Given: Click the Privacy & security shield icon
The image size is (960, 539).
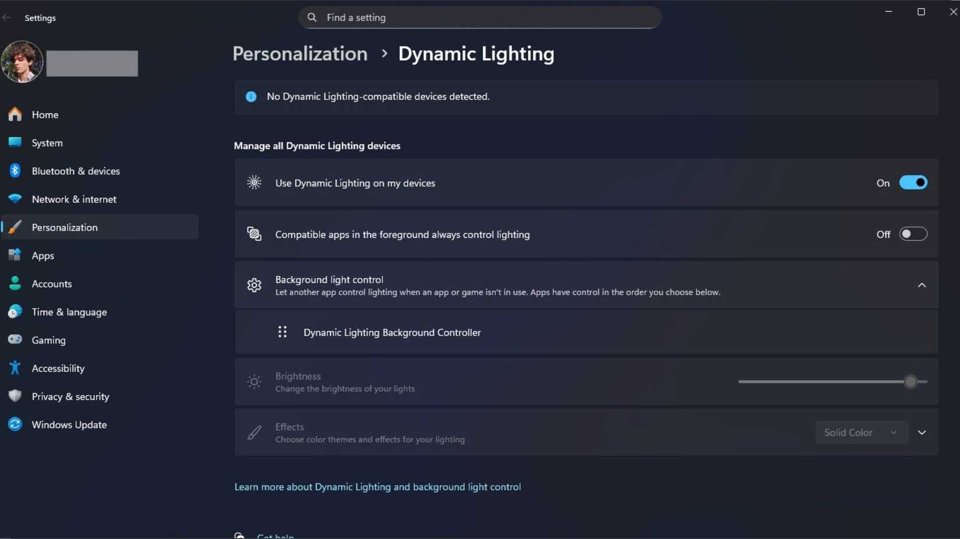Looking at the screenshot, I should pyautogui.click(x=15, y=396).
